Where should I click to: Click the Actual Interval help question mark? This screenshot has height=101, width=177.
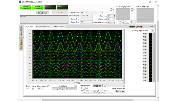[115, 22]
